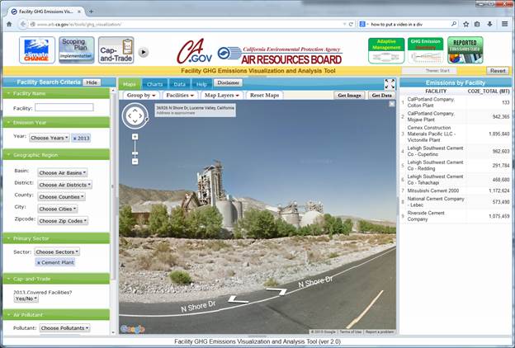
Task: Click the Facility name input field
Action: point(64,107)
